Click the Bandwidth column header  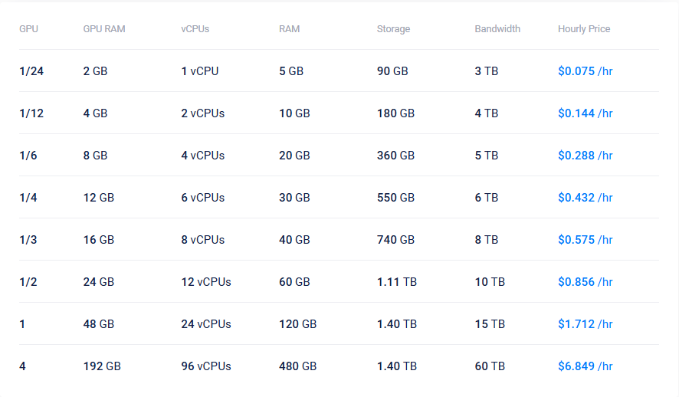point(497,29)
